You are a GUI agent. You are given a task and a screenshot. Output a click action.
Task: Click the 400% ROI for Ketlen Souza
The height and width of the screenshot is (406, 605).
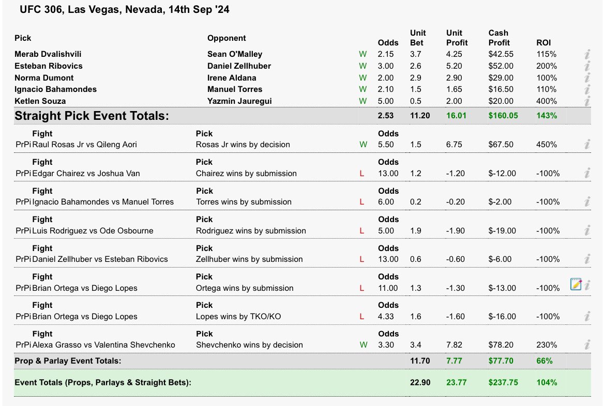547,101
